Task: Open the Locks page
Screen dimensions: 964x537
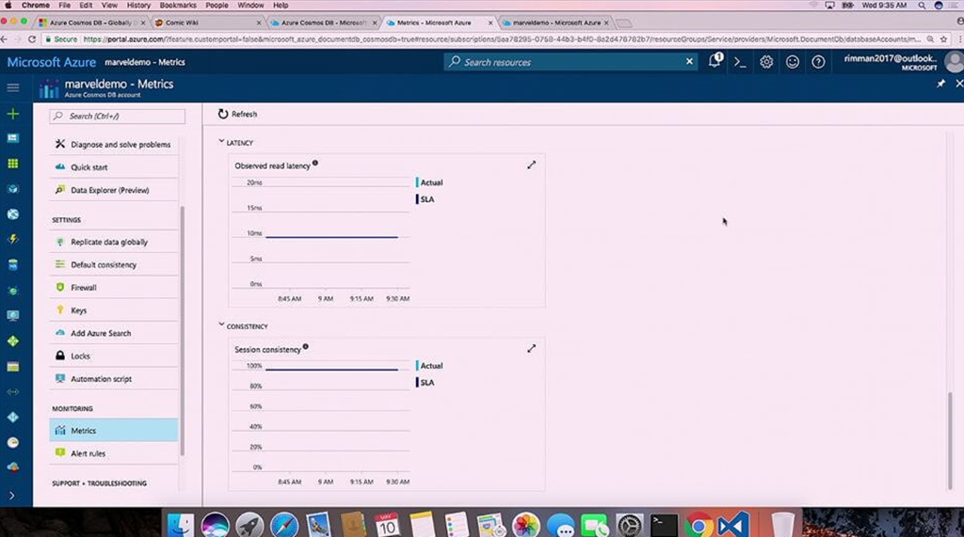Action: tap(114, 355)
